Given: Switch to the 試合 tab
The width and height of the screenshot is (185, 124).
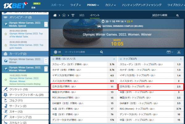Looking at the screenshot, I should coord(82,15).
